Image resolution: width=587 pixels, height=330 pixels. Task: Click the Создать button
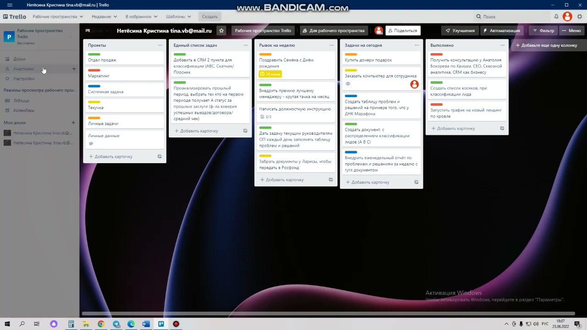pos(210,16)
